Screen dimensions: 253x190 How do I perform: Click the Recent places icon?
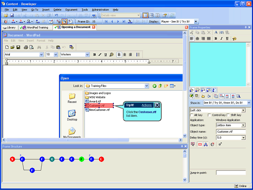[72, 98]
